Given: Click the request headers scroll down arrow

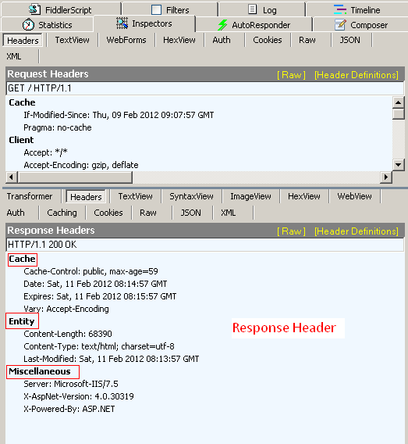Looking at the screenshot, I should 398,164.
